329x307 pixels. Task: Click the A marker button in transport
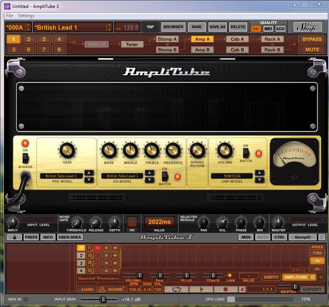point(242,290)
